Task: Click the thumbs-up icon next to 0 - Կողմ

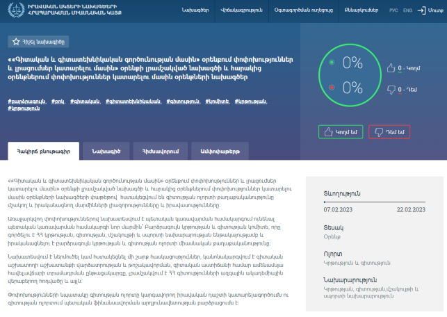Action: click(391, 68)
